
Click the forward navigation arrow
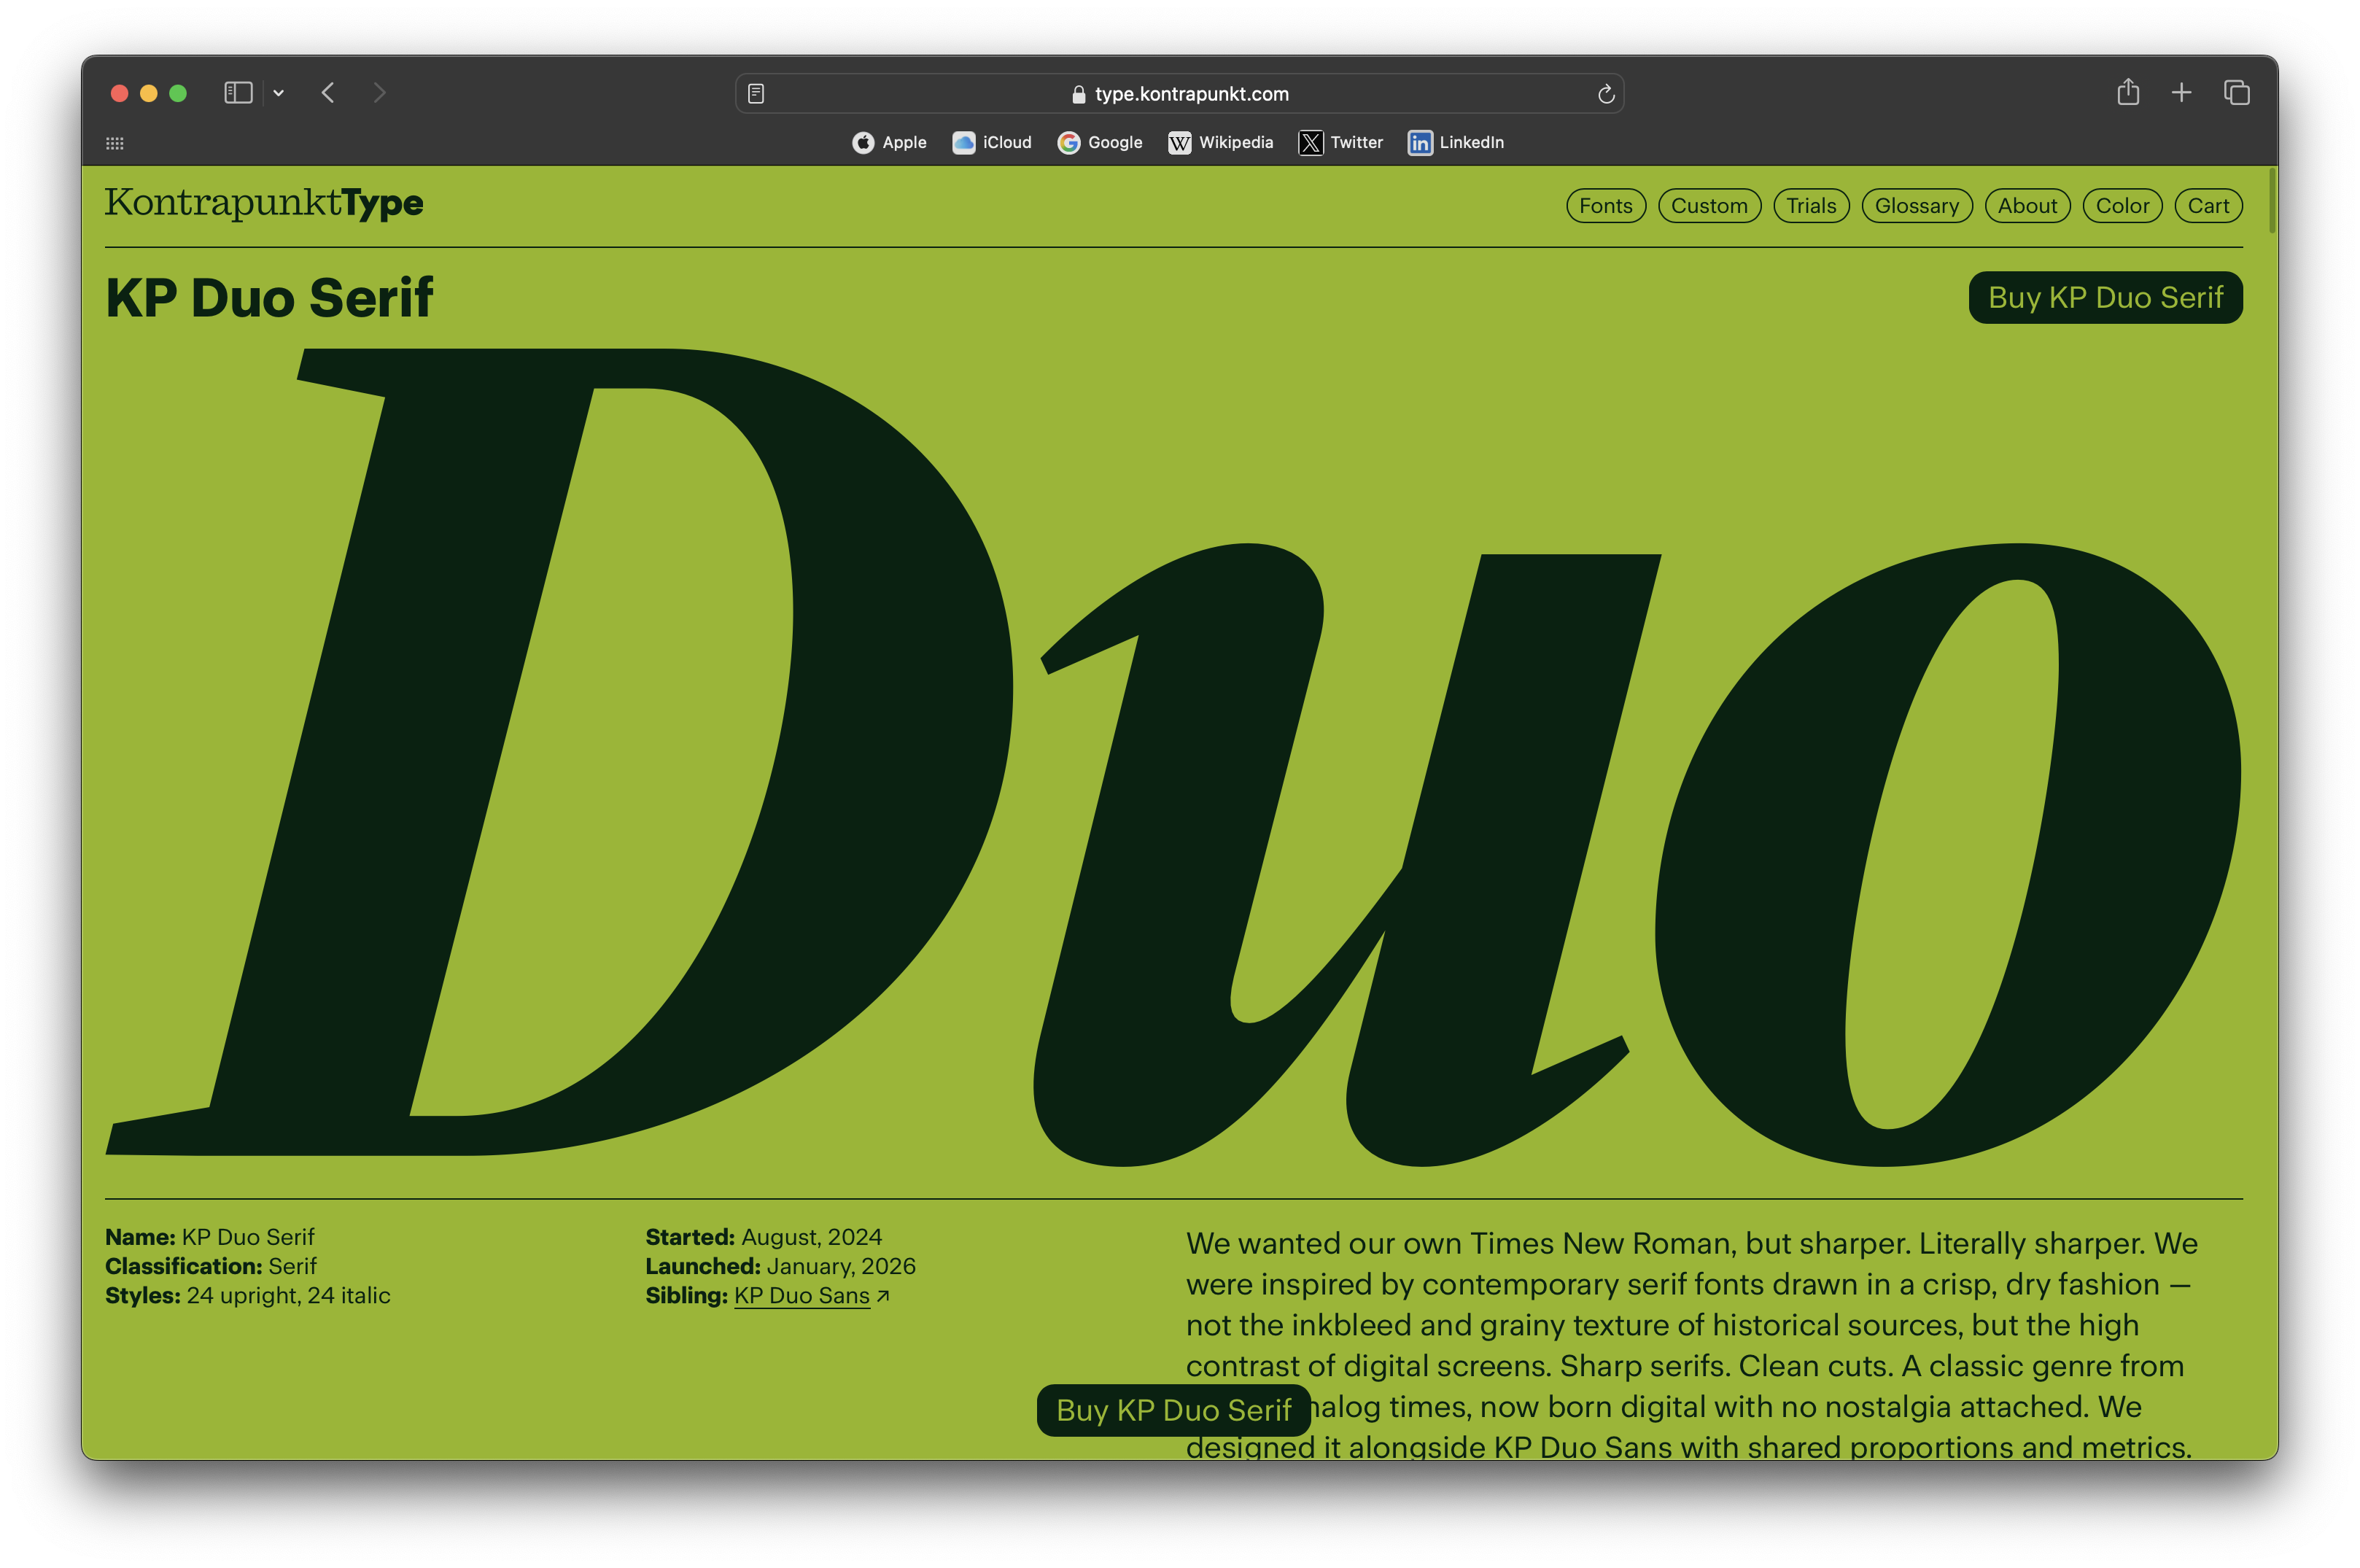pos(379,93)
